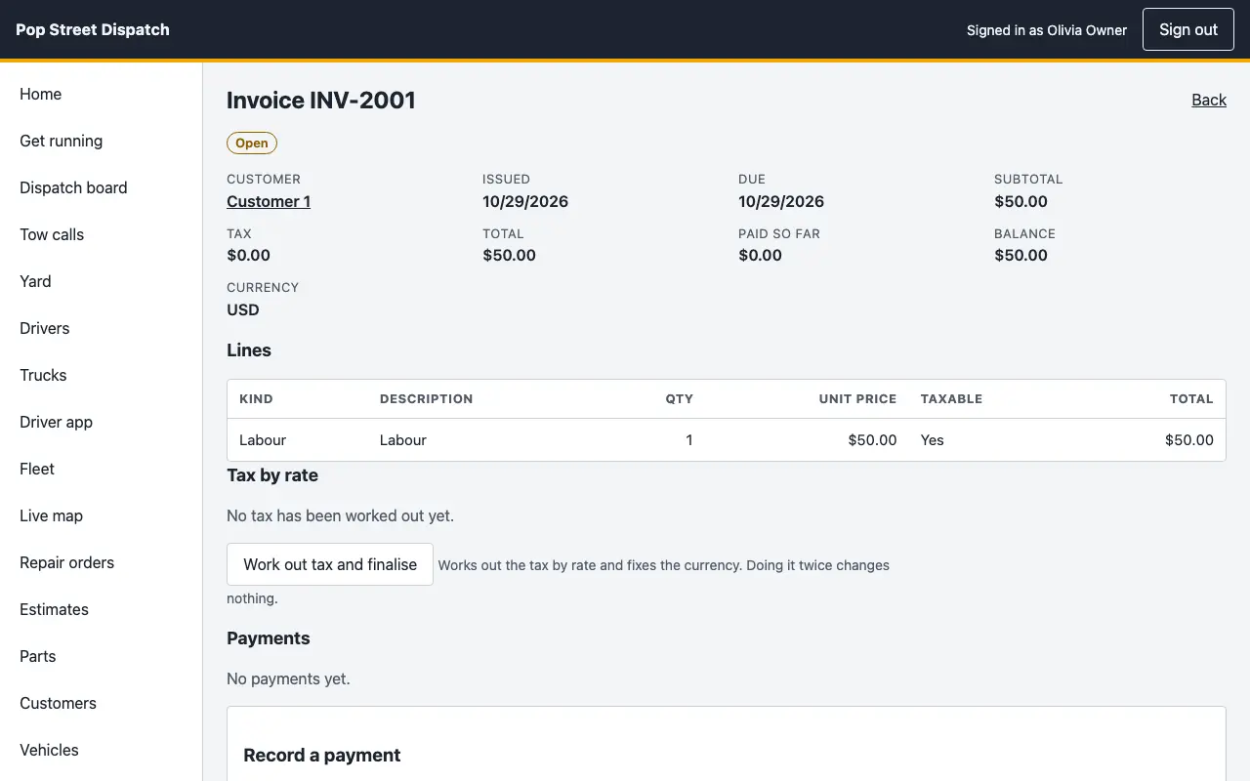Screen dimensions: 1250x781
Task: Click the issued date 10/29/2026
Action: click(x=525, y=202)
